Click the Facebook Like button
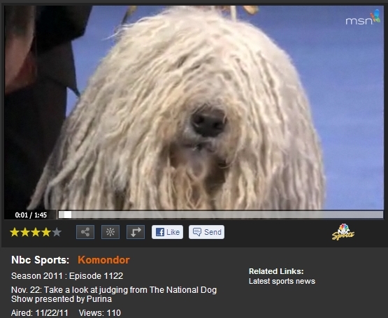 (167, 232)
